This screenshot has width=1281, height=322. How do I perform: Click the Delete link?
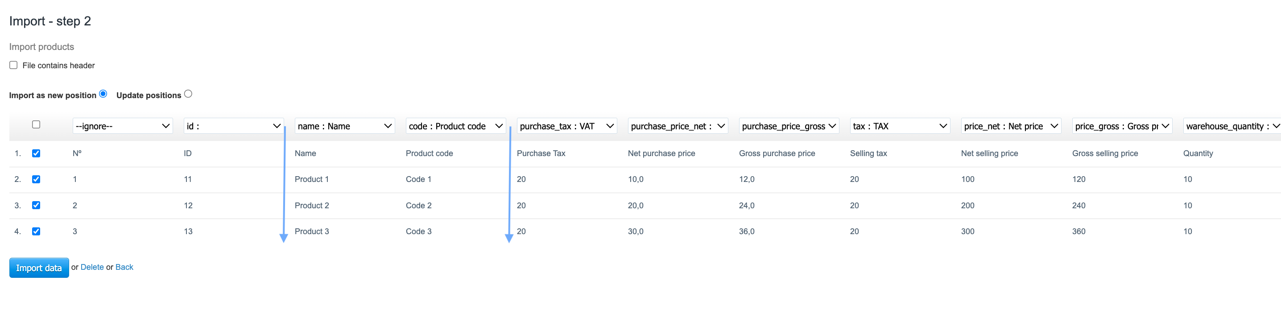(92, 267)
